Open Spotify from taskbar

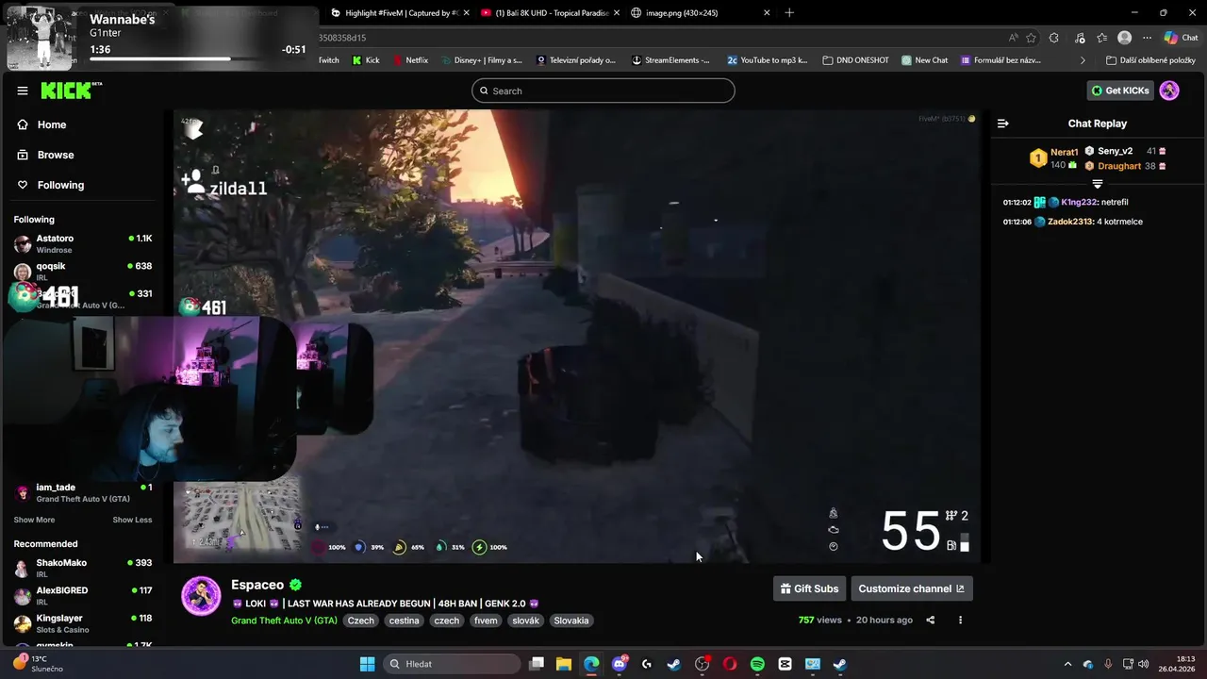(x=757, y=664)
